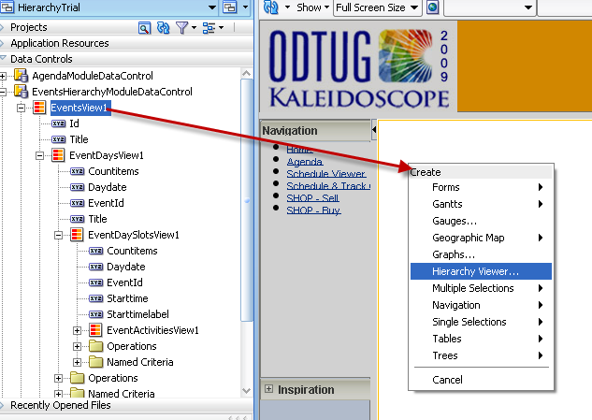Expand AgendaModuleDataControl node
Screen dimensions: 592x420
coord(3,76)
